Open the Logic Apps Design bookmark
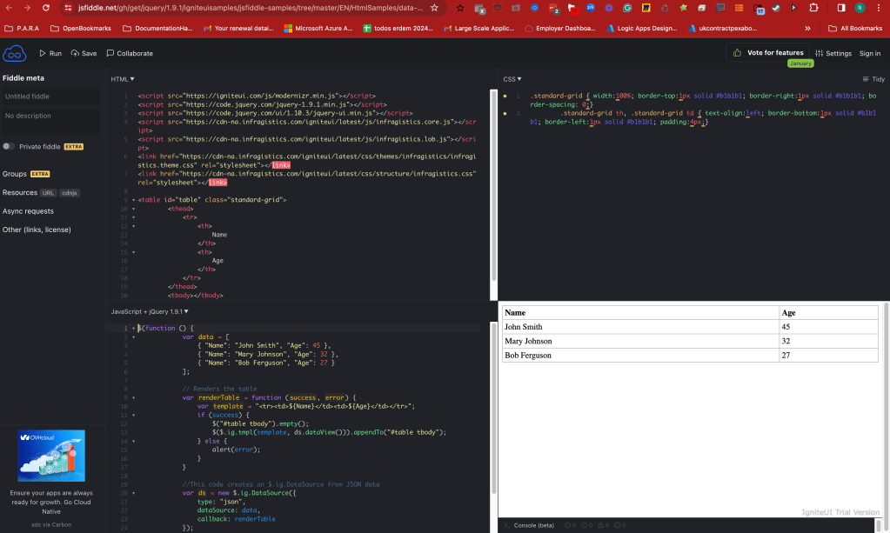The height and width of the screenshot is (533, 890). click(x=642, y=29)
